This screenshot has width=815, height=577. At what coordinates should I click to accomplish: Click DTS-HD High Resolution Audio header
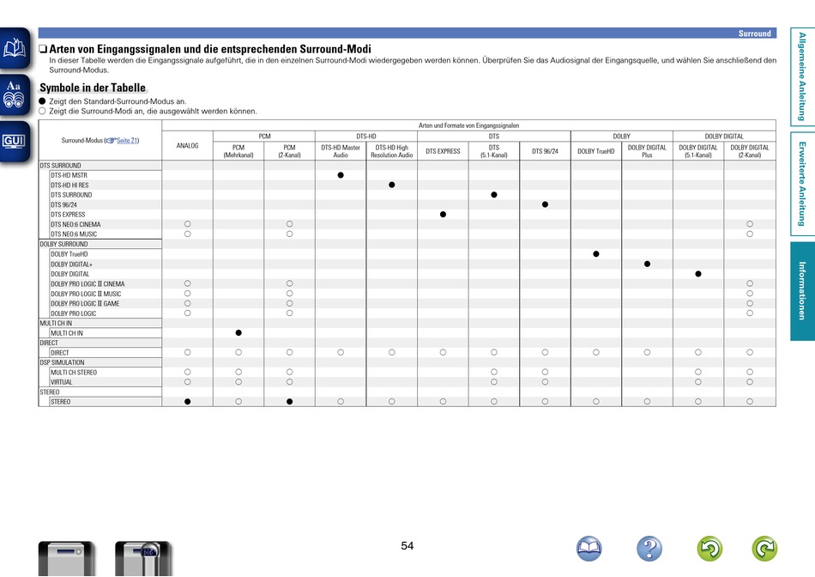tap(391, 151)
